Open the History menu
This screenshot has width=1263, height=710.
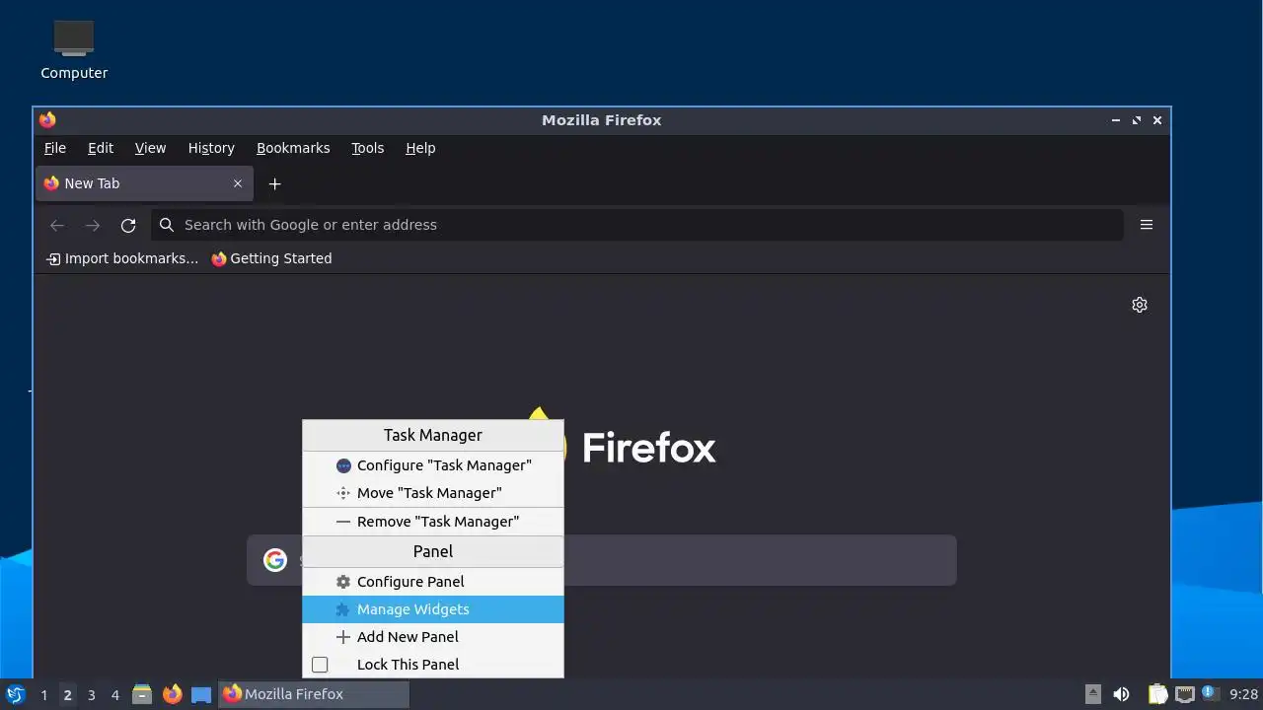[211, 148]
